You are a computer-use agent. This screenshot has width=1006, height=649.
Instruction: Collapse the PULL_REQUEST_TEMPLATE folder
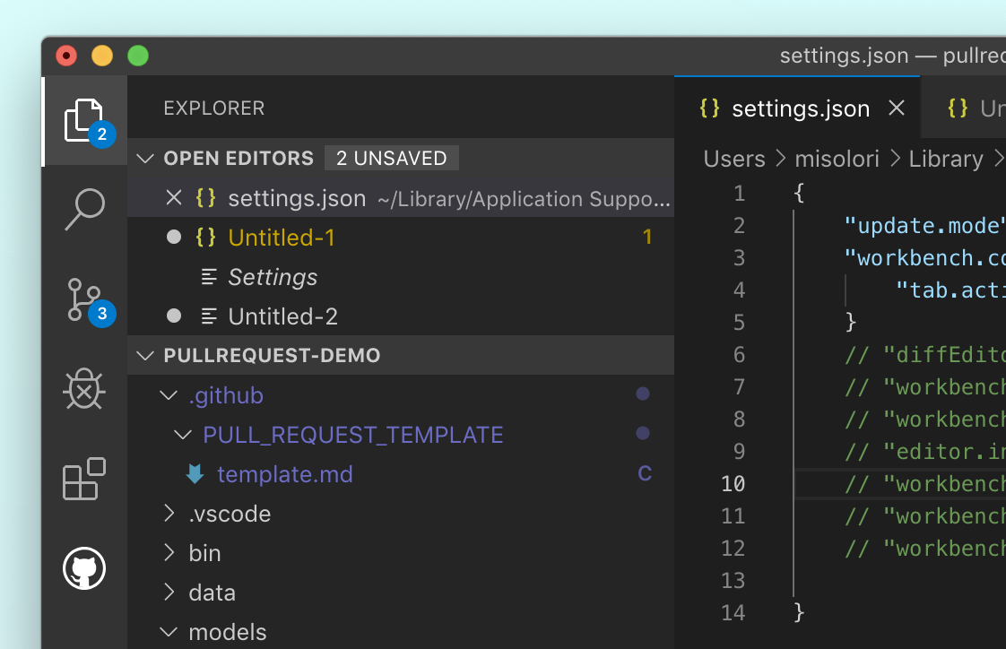point(183,436)
